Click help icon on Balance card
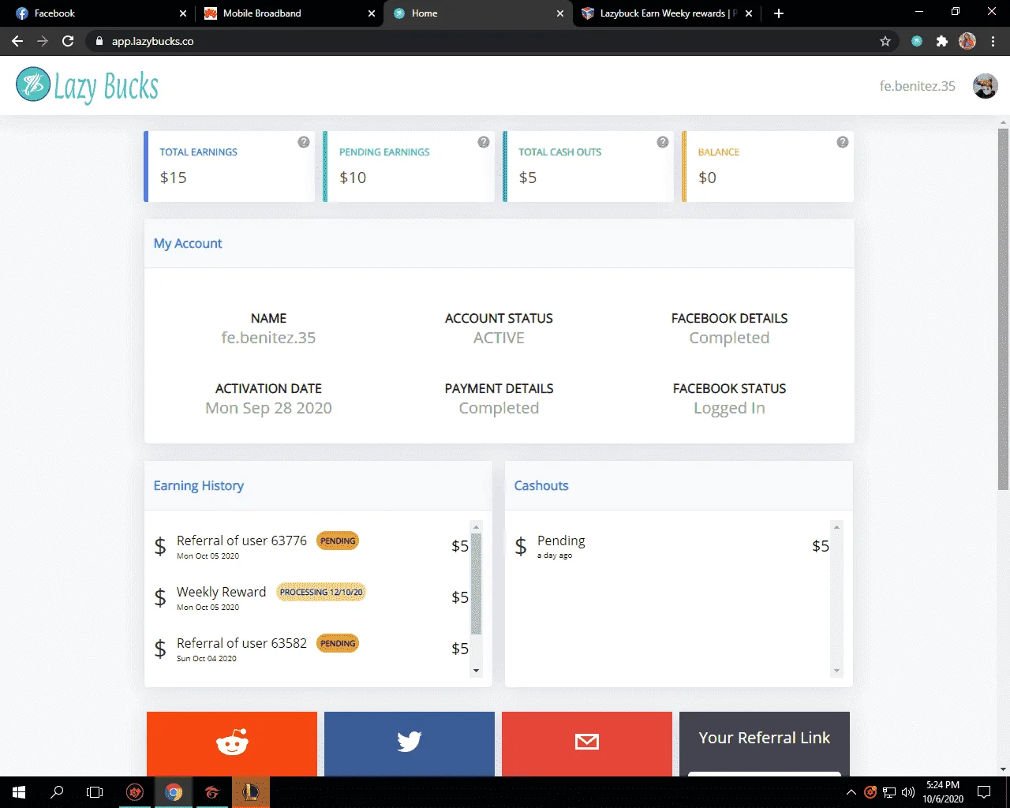 coord(843,142)
